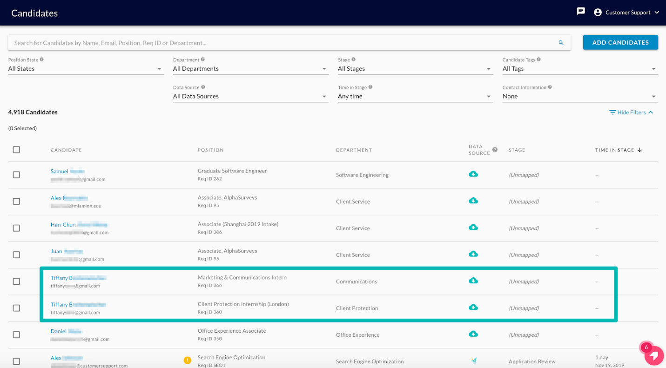Click cloud icon for Office Experience Associate row

[x=473, y=334]
